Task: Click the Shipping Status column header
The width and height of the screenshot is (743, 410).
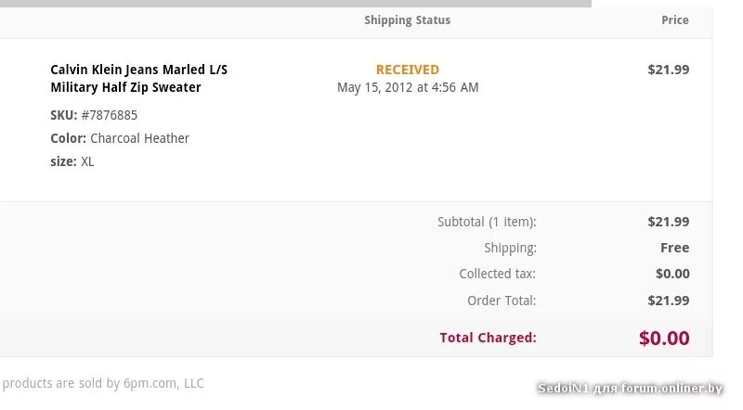Action: pos(407,20)
